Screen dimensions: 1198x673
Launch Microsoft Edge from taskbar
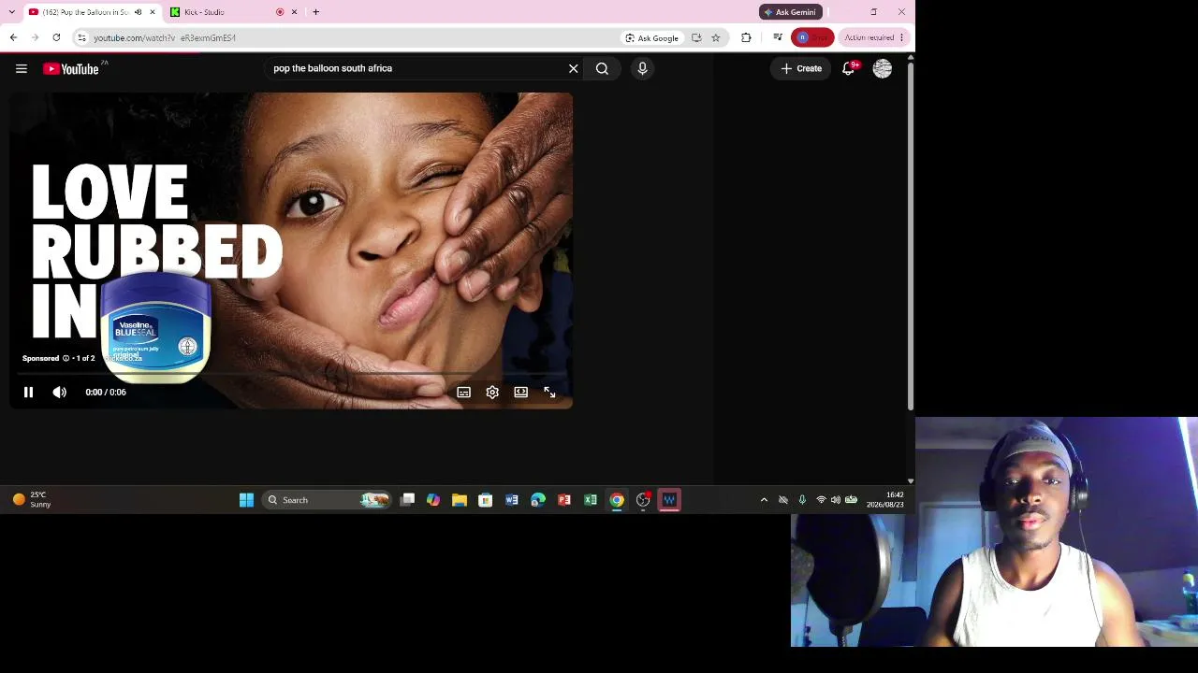[538, 500]
